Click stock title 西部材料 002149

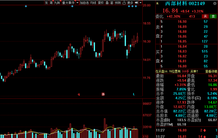pos(185,3)
